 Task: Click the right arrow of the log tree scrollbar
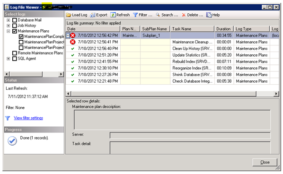pyautogui.click(x=61, y=74)
